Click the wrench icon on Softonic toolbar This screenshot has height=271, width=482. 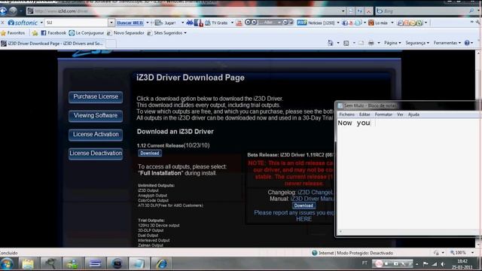(x=478, y=23)
